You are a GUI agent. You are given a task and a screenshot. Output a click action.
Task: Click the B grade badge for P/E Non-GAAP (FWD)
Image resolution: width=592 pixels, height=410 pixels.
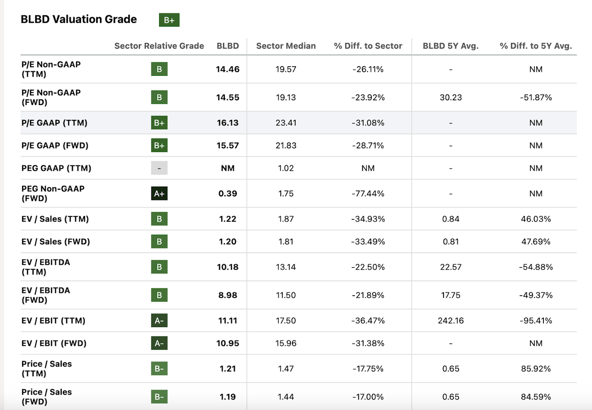click(x=159, y=98)
